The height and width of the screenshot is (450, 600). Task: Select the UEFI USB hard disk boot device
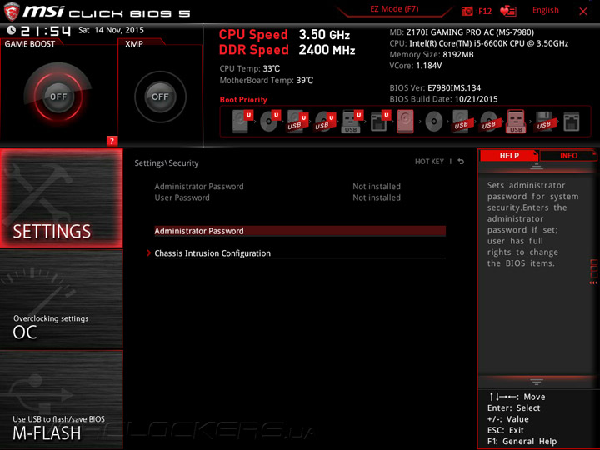(x=297, y=122)
